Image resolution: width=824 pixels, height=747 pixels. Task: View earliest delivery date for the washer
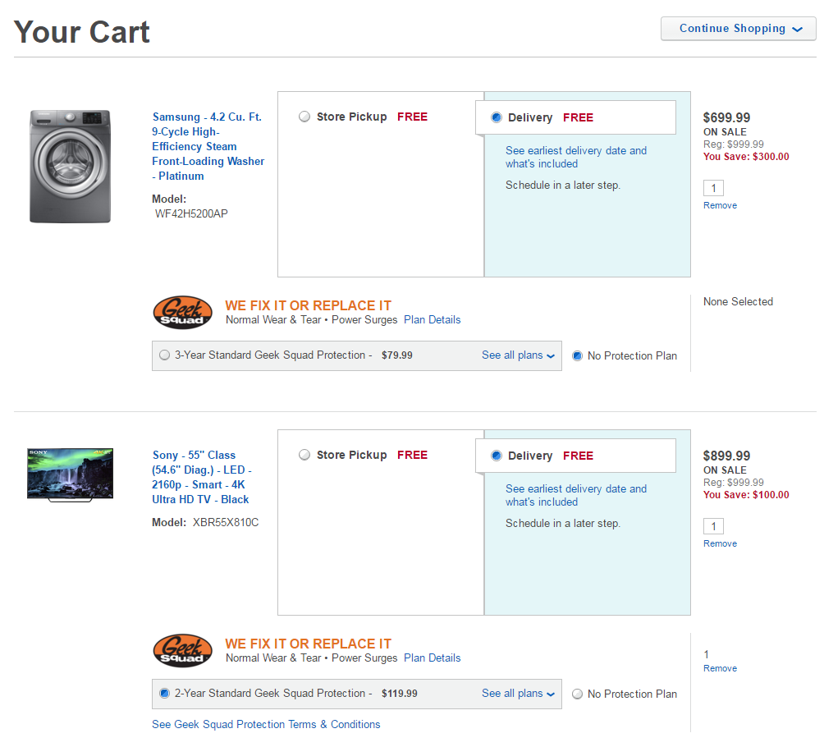coord(575,157)
